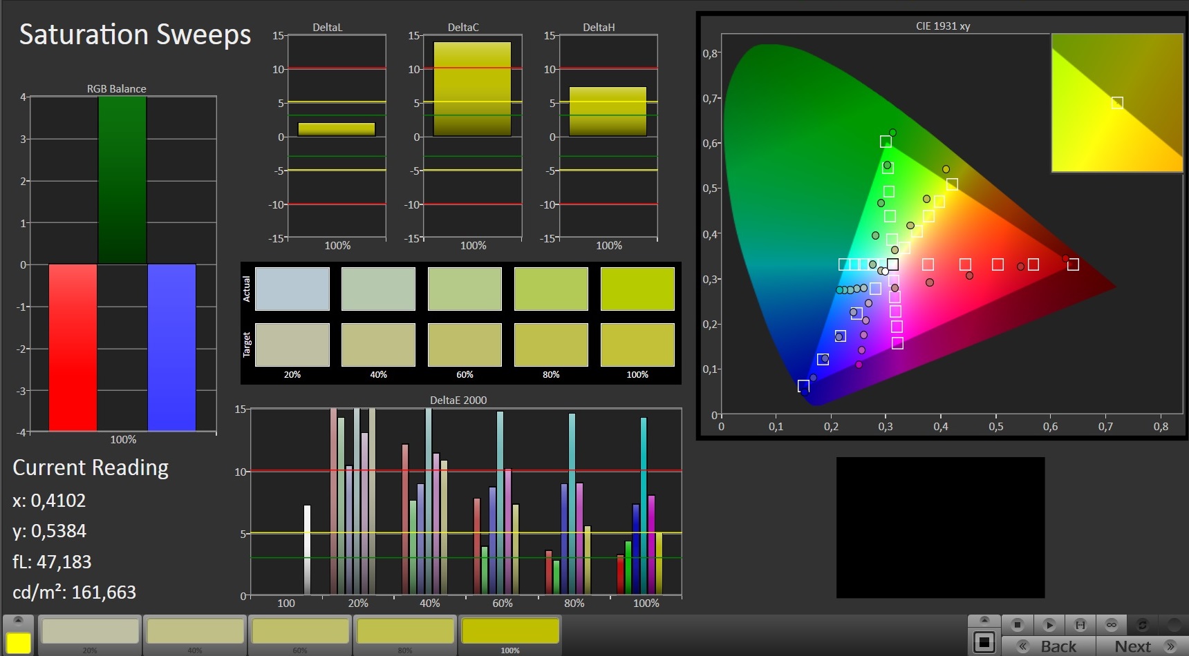Viewport: 1189px width, 656px height.
Task: Click the Saturation Sweeps title
Action: click(x=135, y=35)
